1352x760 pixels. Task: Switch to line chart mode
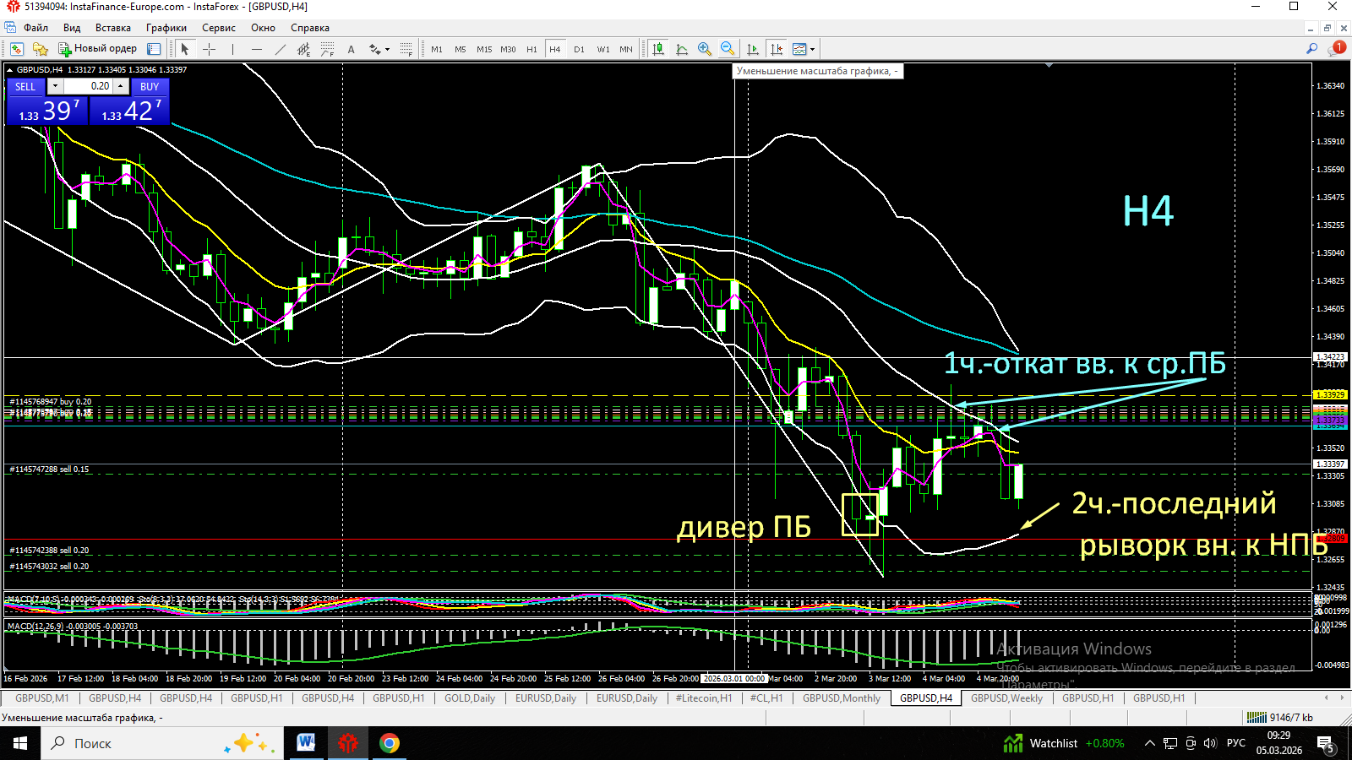click(681, 49)
